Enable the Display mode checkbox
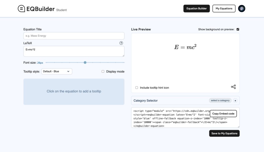The height and width of the screenshot is (152, 264). tap(103, 71)
